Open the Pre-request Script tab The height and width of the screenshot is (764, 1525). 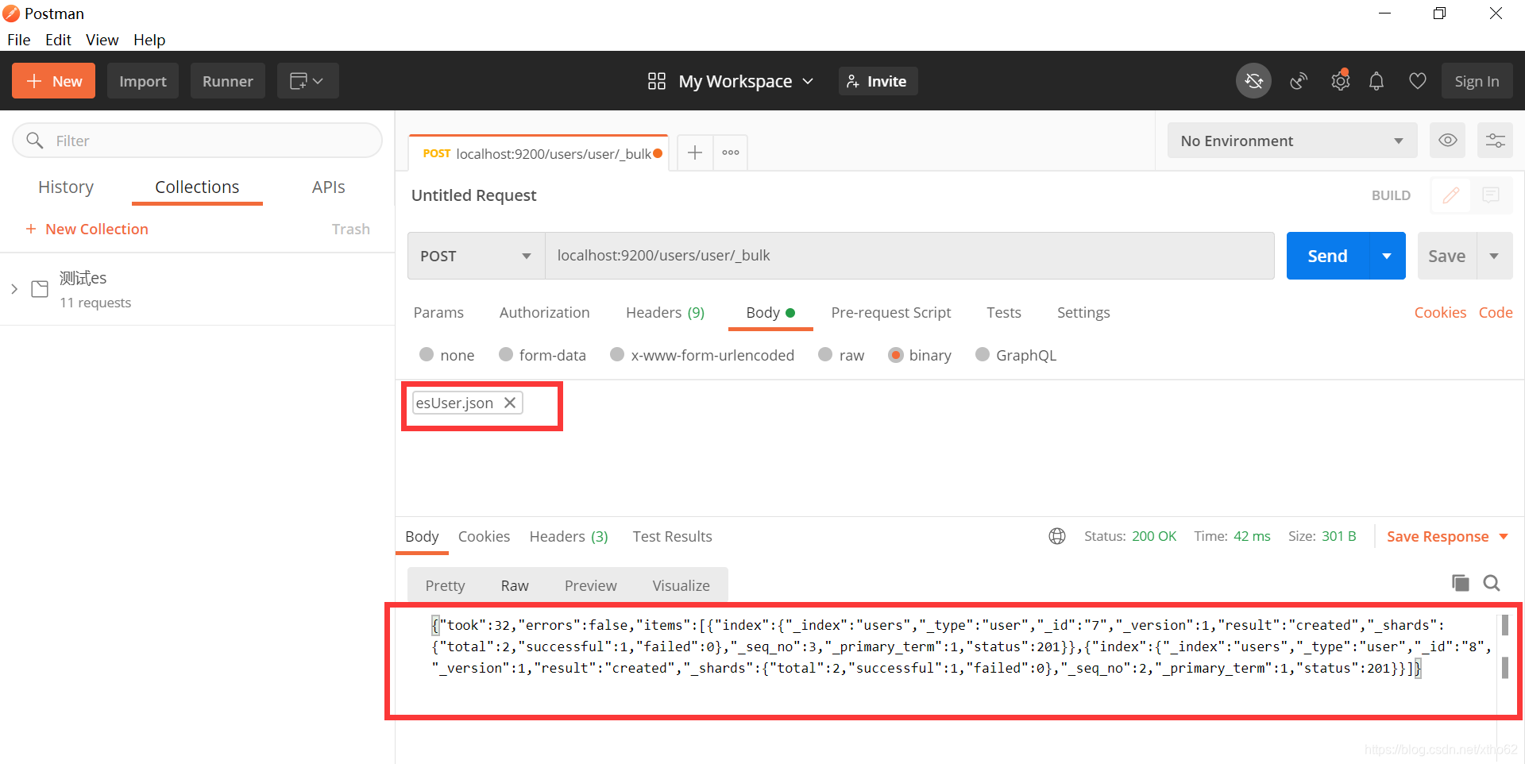tap(890, 313)
